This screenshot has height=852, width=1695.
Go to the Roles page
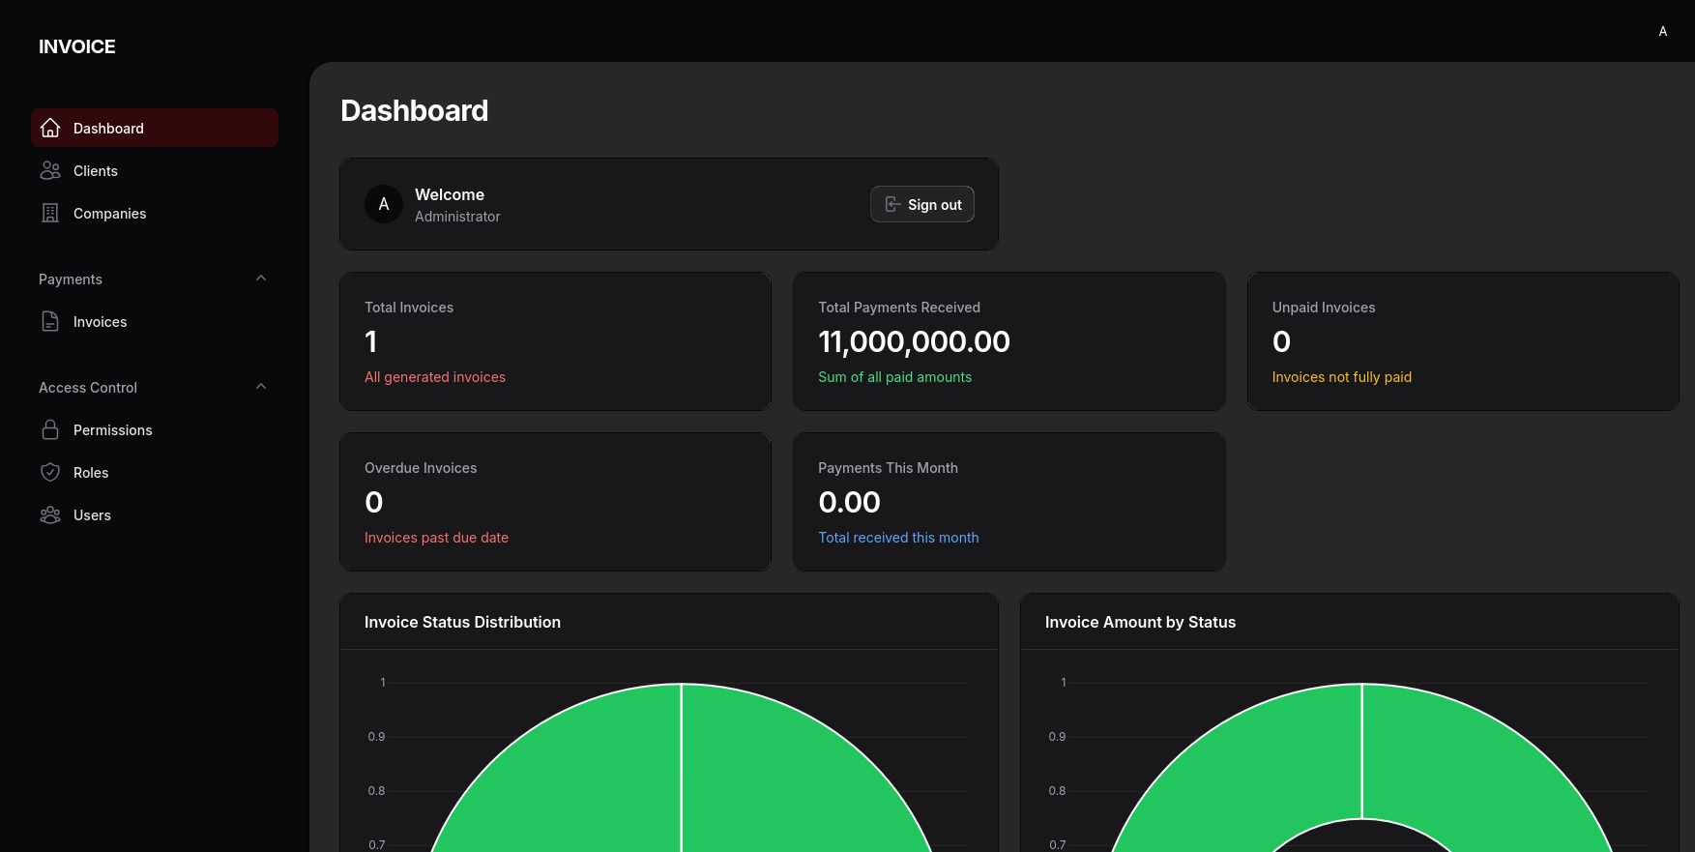coord(91,473)
